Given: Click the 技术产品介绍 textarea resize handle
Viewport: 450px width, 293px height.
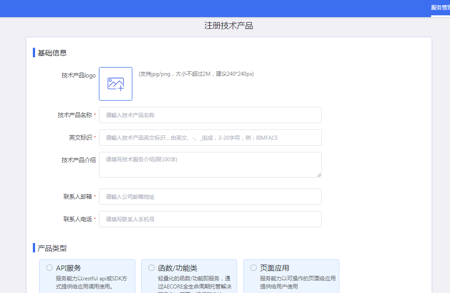Looking at the screenshot, I should pos(319,175).
